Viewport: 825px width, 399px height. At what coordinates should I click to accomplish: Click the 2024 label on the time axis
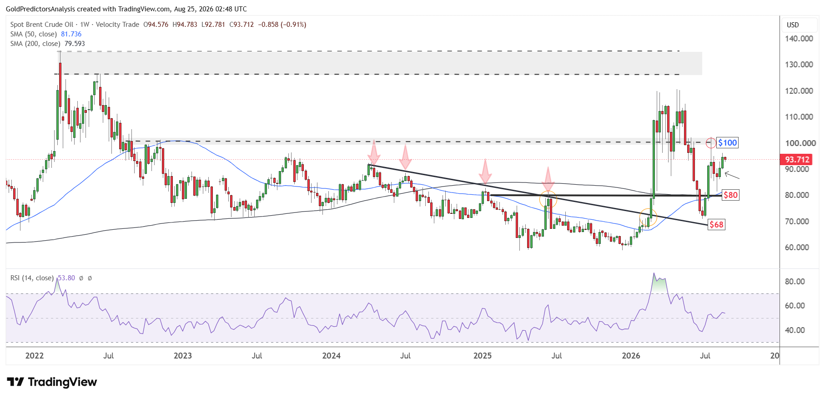coord(332,356)
